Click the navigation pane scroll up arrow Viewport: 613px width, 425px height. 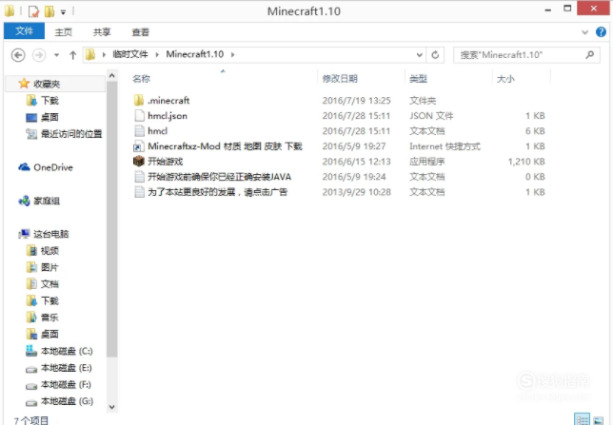coord(111,76)
